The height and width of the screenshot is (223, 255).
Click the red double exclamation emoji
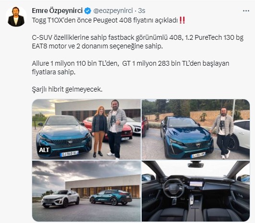(x=182, y=21)
